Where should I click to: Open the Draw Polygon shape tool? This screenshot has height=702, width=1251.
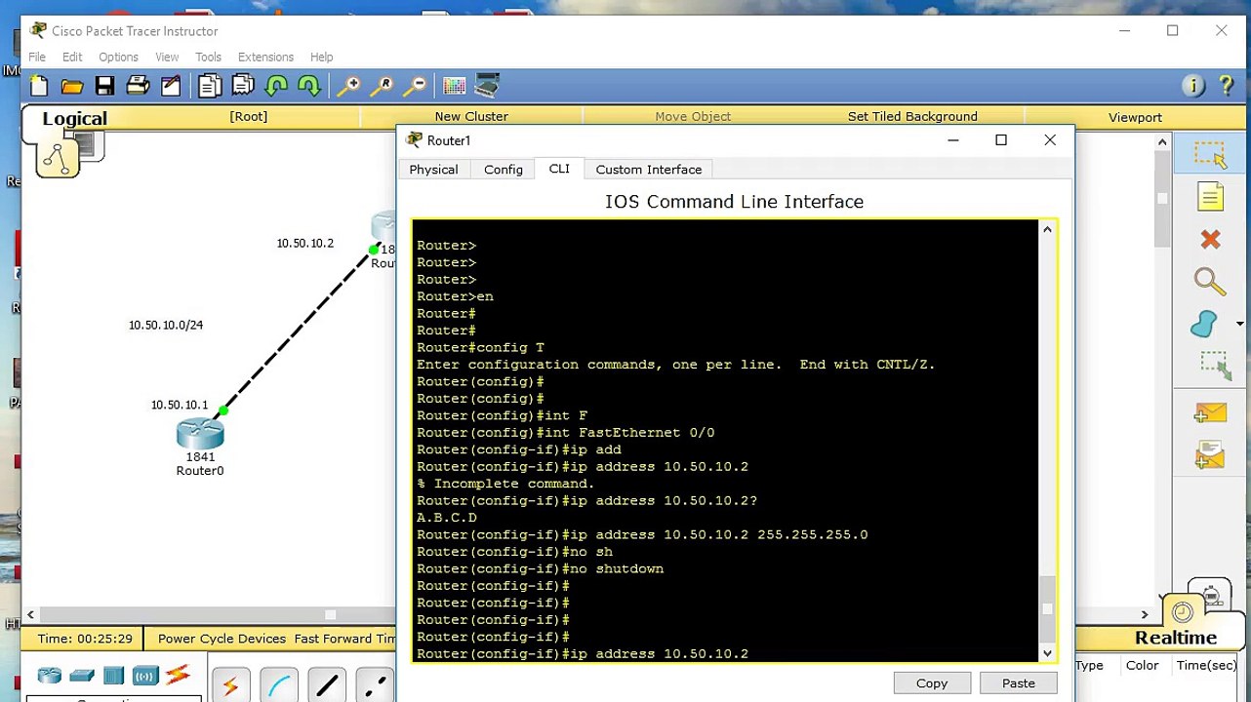[1205, 324]
